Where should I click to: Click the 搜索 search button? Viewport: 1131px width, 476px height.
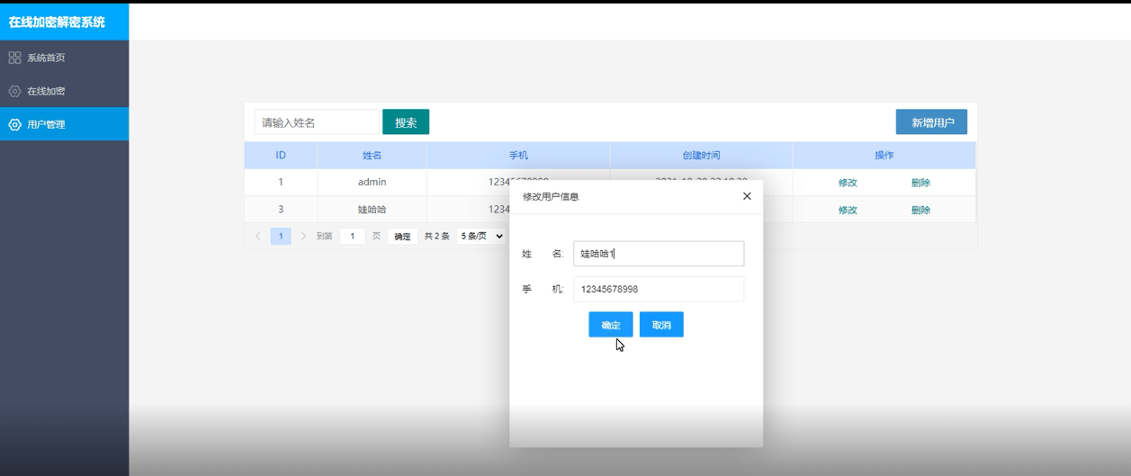pos(406,122)
